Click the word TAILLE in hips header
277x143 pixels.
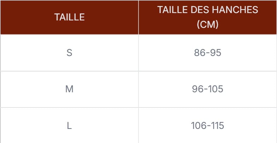click(x=172, y=10)
